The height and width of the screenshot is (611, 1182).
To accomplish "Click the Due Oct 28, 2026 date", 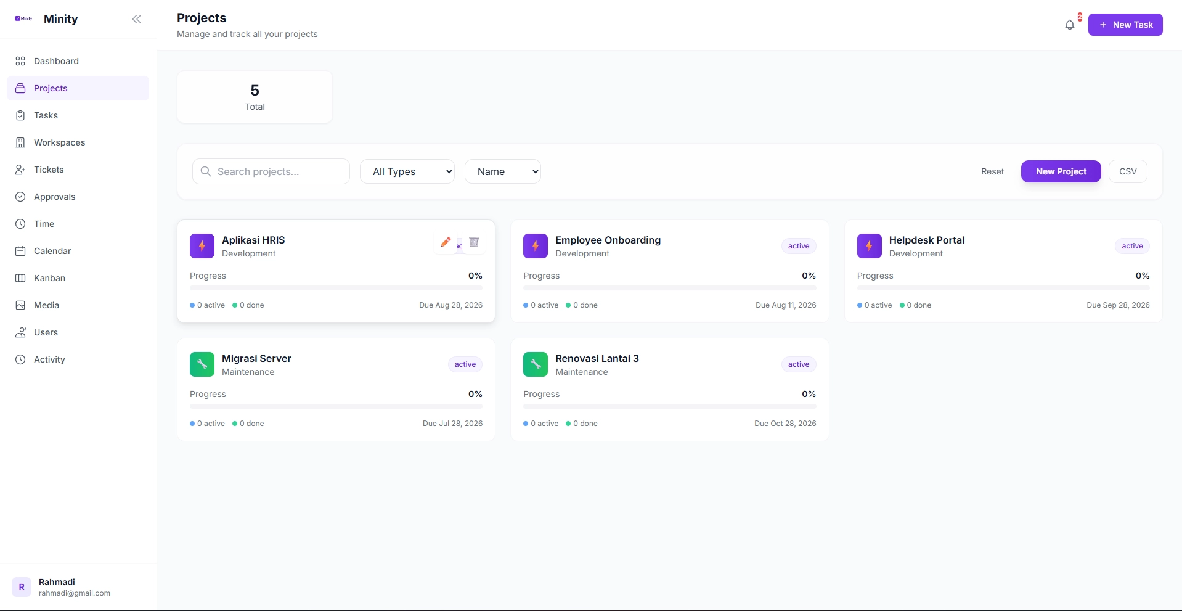I will pos(785,424).
